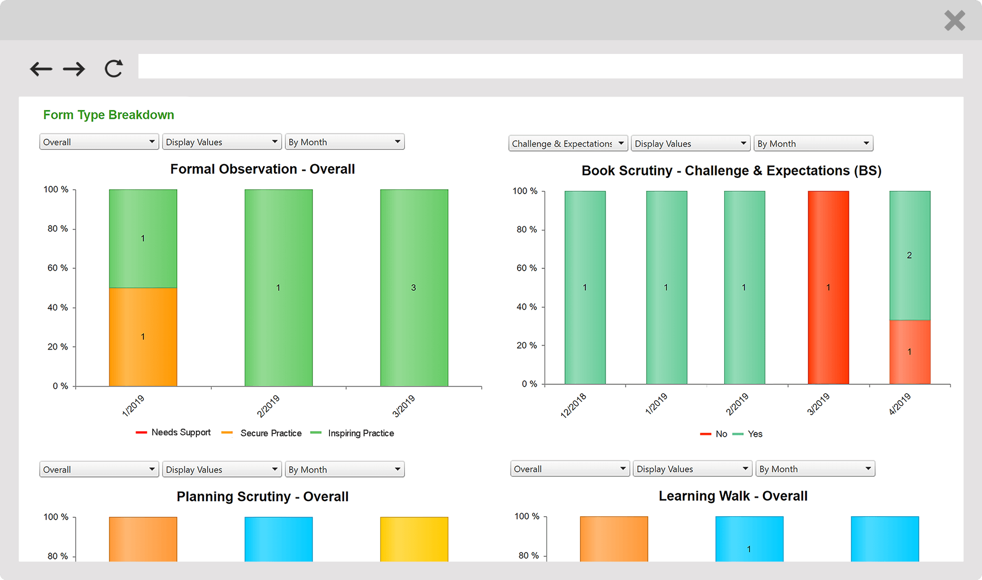
Task: Select orange Secure Practice bar for 1/2019
Action: (143, 337)
